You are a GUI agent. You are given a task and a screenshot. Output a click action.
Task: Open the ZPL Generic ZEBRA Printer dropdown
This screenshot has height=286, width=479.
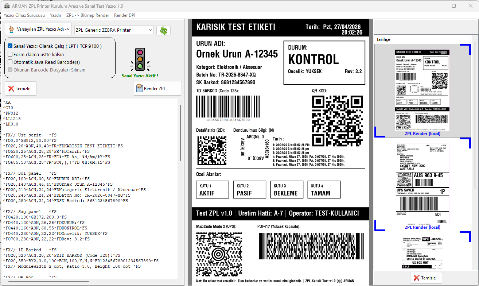click(114, 30)
